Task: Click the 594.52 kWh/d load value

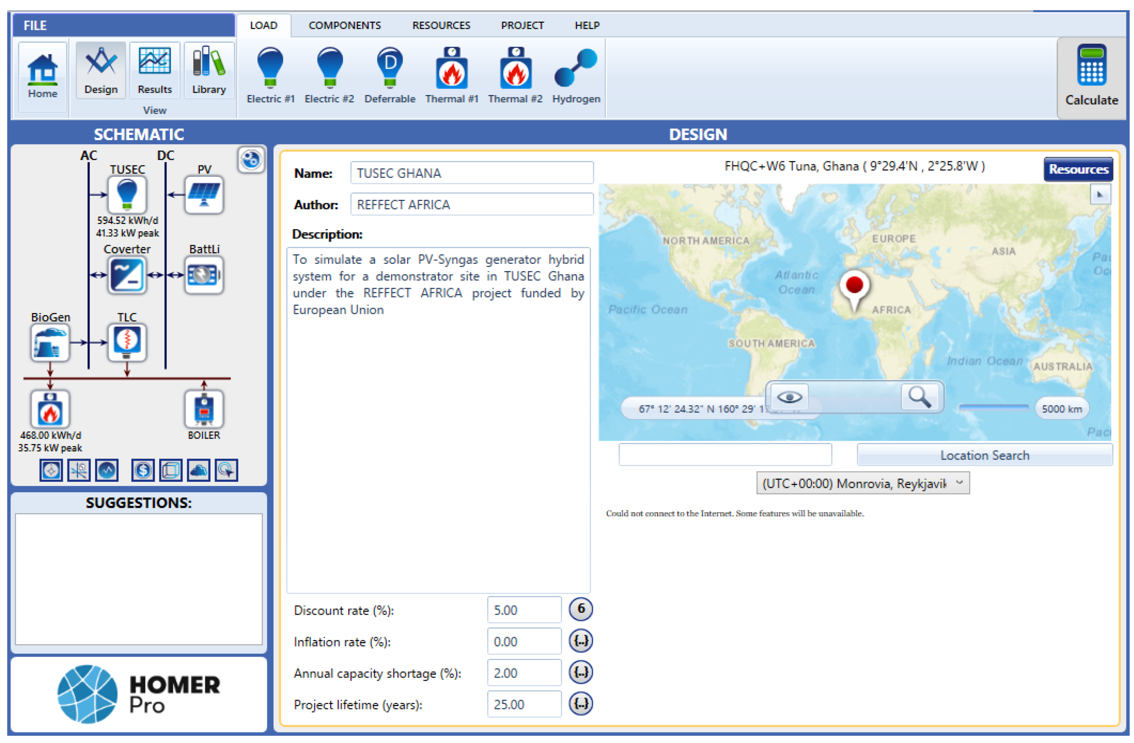Action: tap(127, 220)
